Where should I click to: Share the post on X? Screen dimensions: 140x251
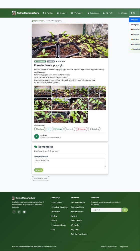pos(49,129)
